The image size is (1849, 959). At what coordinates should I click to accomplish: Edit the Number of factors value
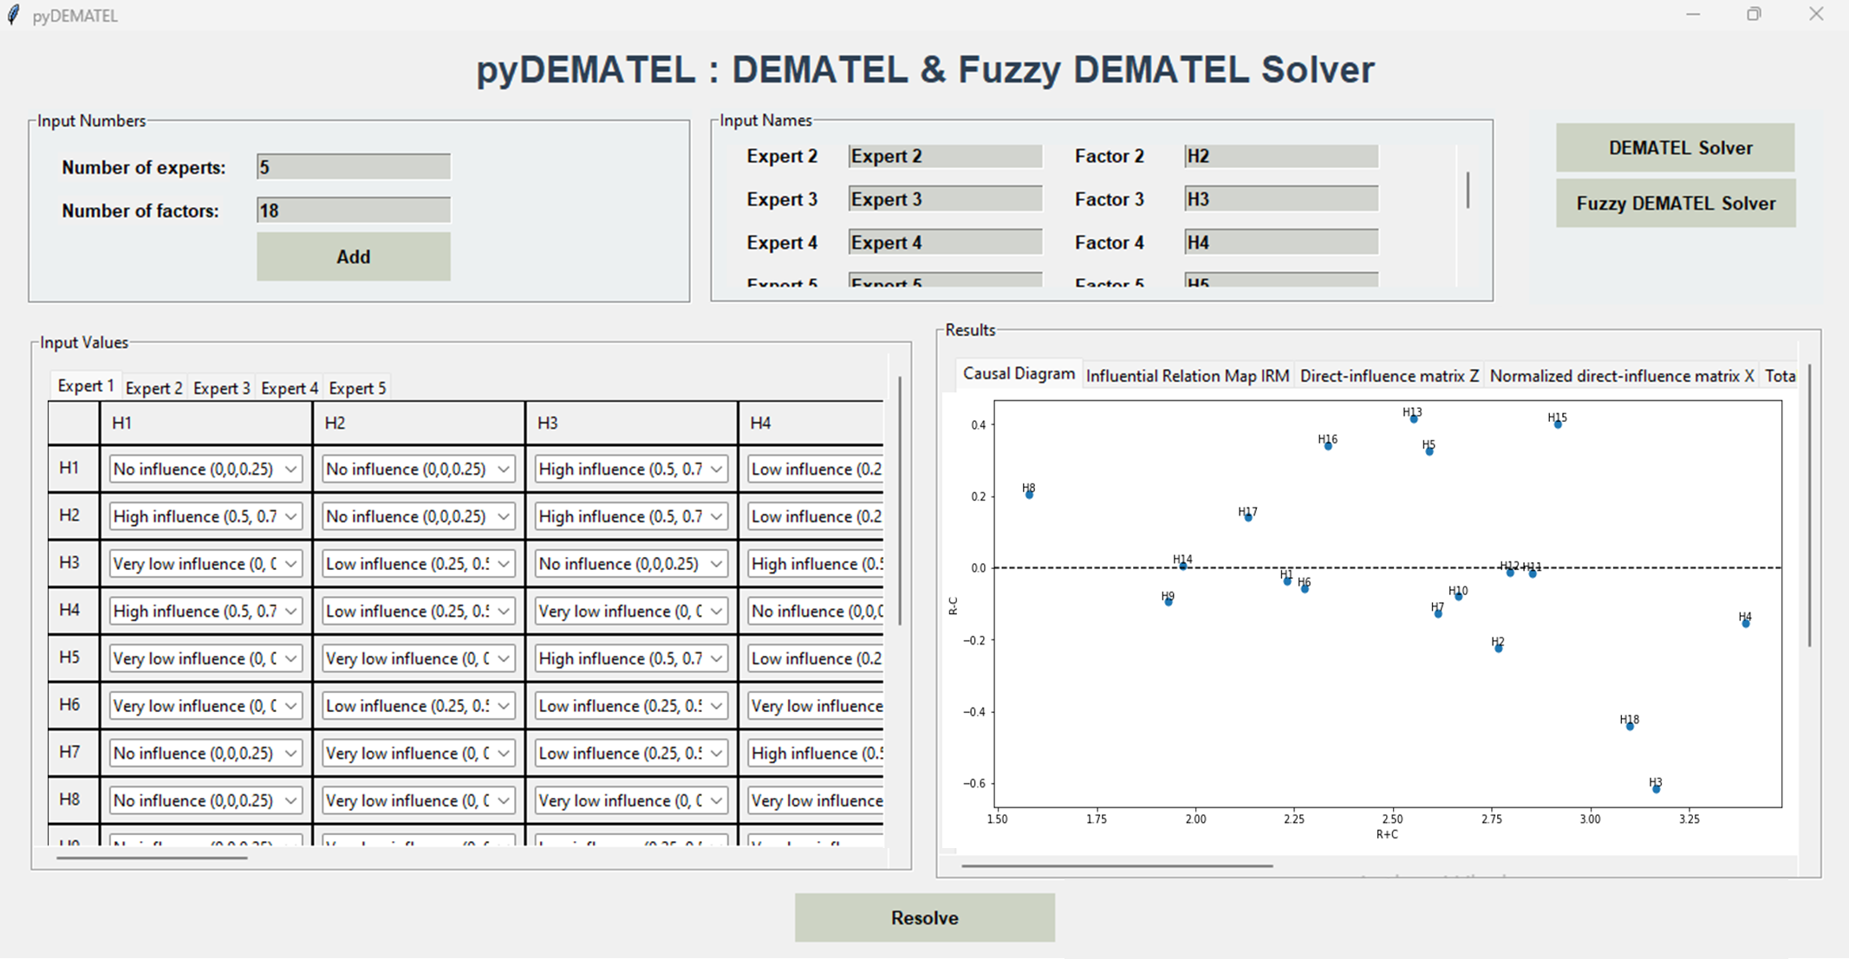(352, 210)
